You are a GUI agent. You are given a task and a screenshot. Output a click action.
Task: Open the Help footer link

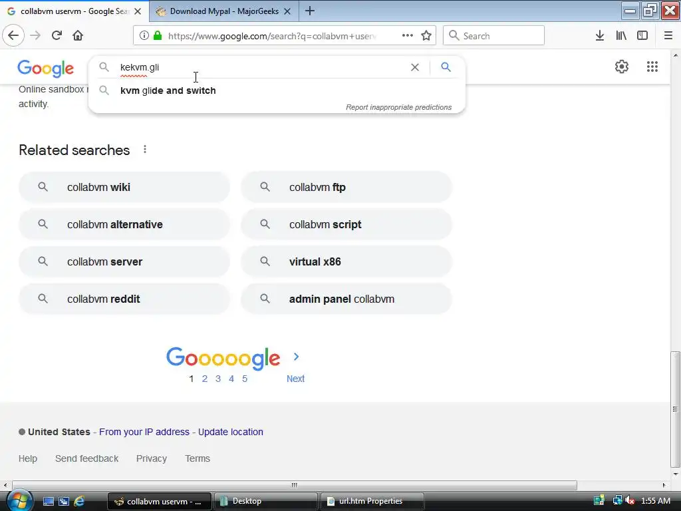point(28,458)
